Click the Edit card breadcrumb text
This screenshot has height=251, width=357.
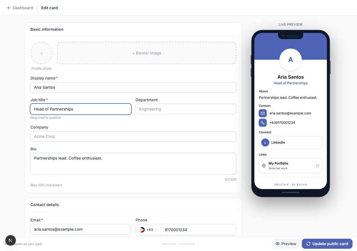pos(49,8)
